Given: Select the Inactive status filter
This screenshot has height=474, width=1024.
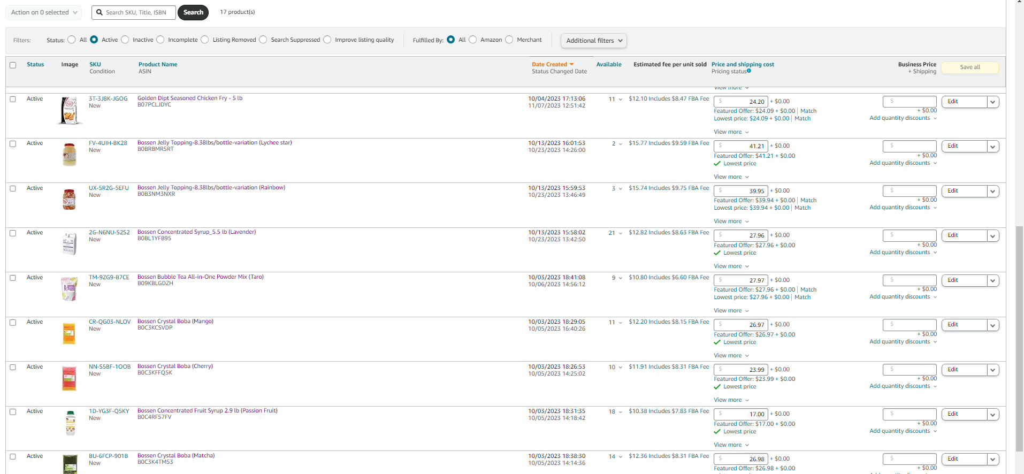Looking at the screenshot, I should point(125,40).
